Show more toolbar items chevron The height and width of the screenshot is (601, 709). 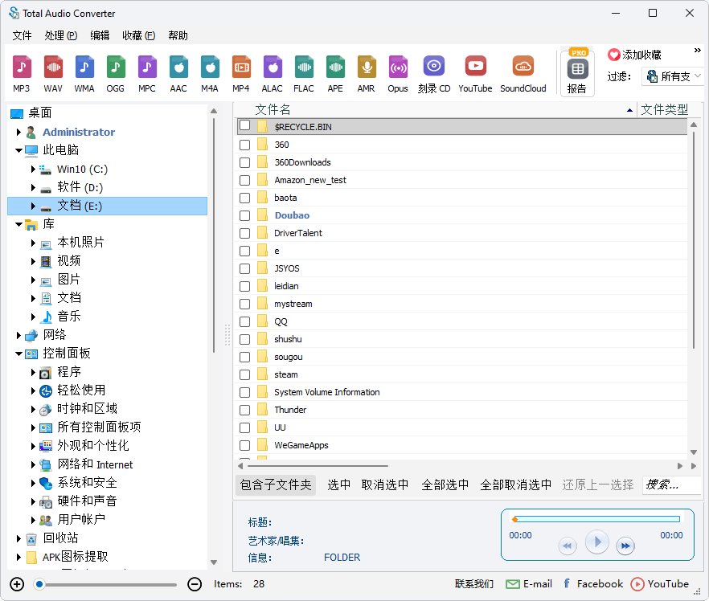(697, 50)
